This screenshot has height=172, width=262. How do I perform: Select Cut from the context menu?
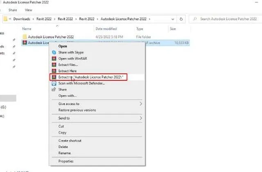(x=61, y=127)
